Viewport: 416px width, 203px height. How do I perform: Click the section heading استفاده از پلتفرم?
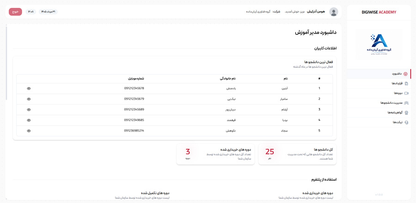[x=324, y=179]
